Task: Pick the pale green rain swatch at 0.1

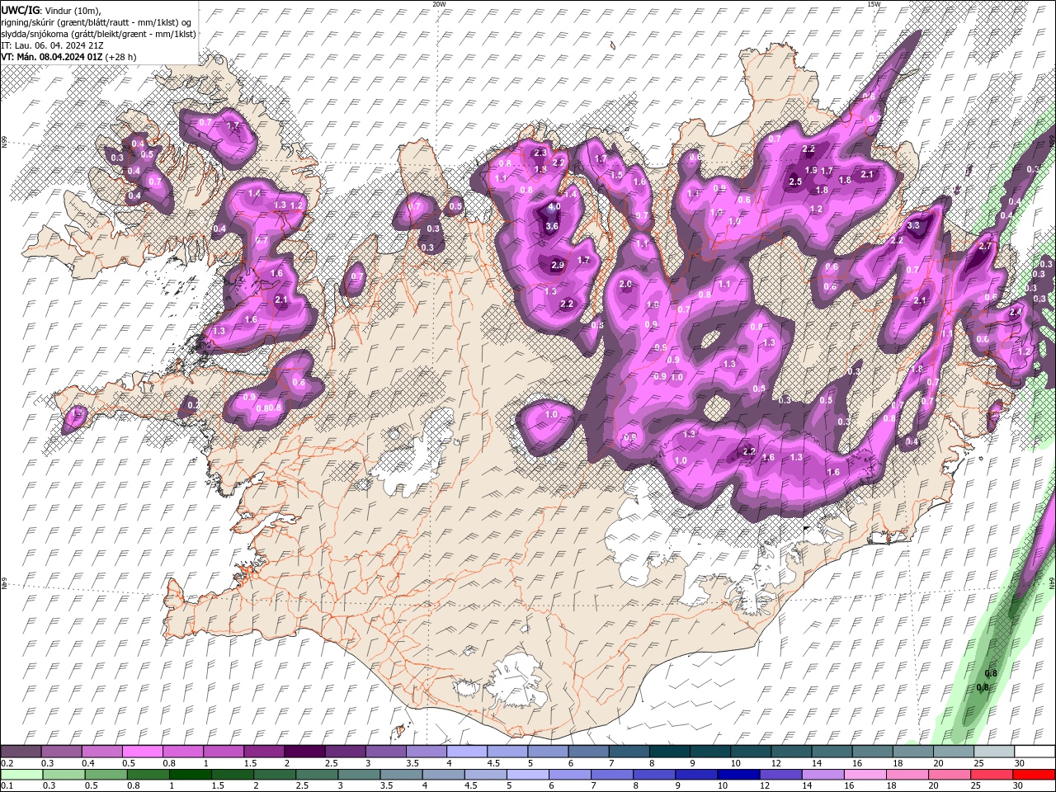Action: tap(21, 775)
